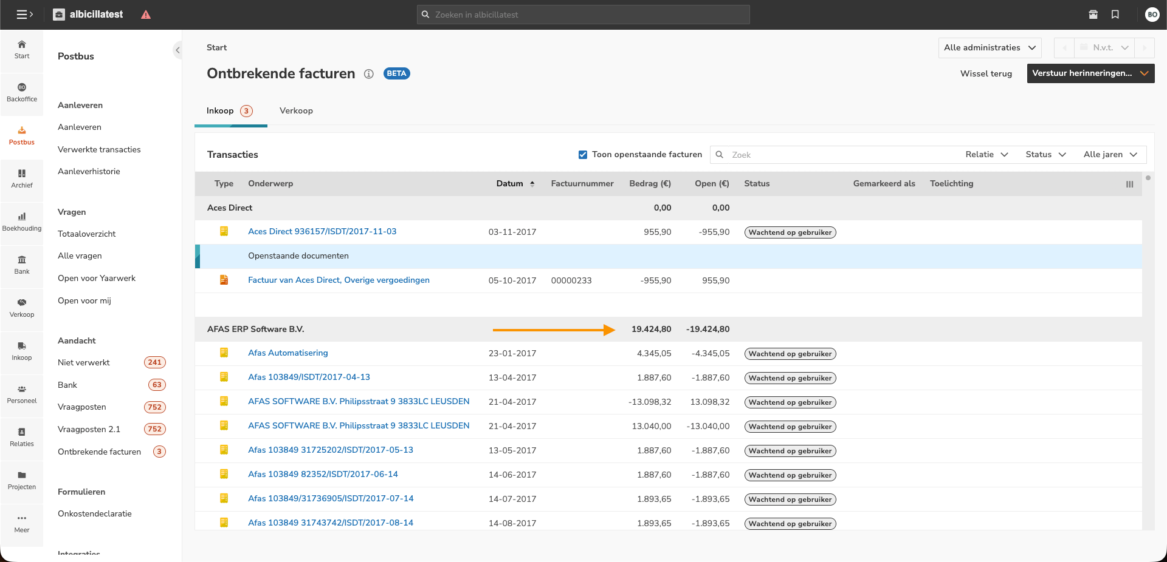The width and height of the screenshot is (1167, 562).
Task: Click the bookmark icon in top bar
Action: click(1115, 15)
